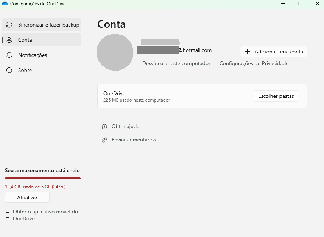Click the feedback icon beside Enviar comentários
Image resolution: width=324 pixels, height=237 pixels.
(x=104, y=140)
